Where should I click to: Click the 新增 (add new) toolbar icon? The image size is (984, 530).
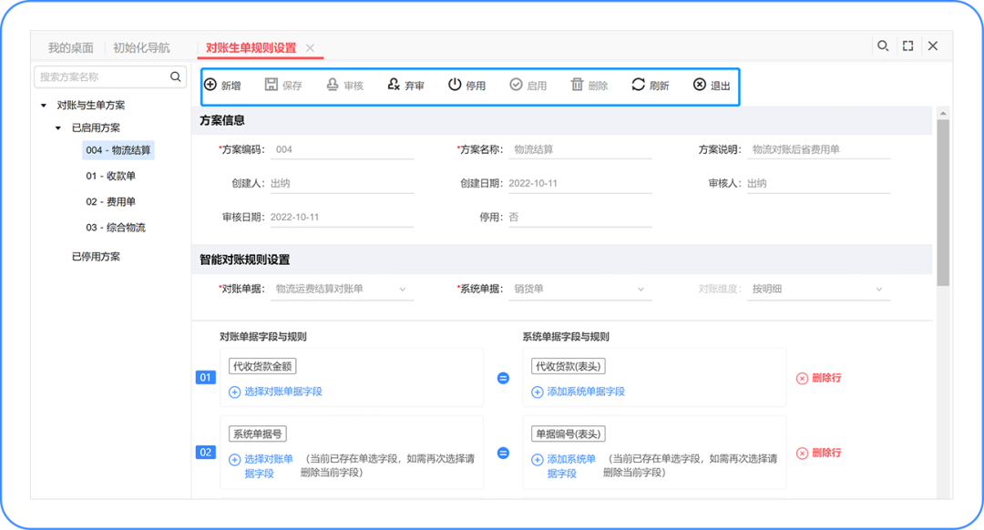coord(210,85)
